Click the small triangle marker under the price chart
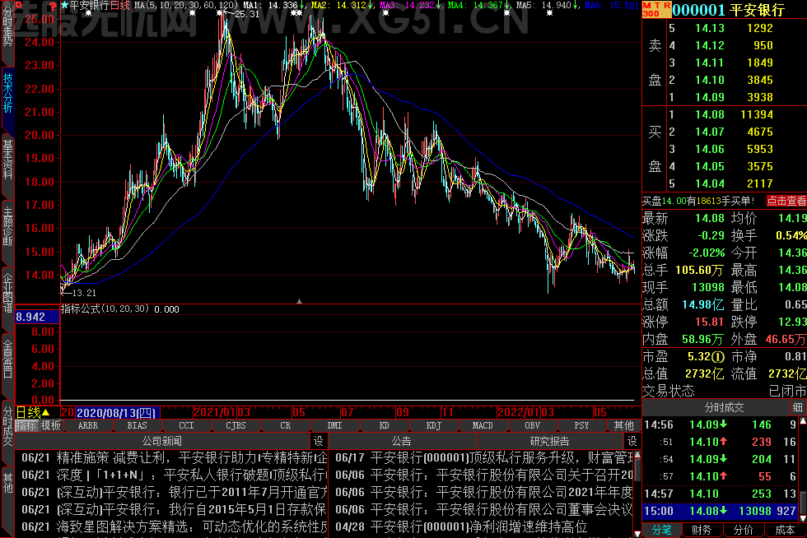Screen dimensions: 807x538 299,301
